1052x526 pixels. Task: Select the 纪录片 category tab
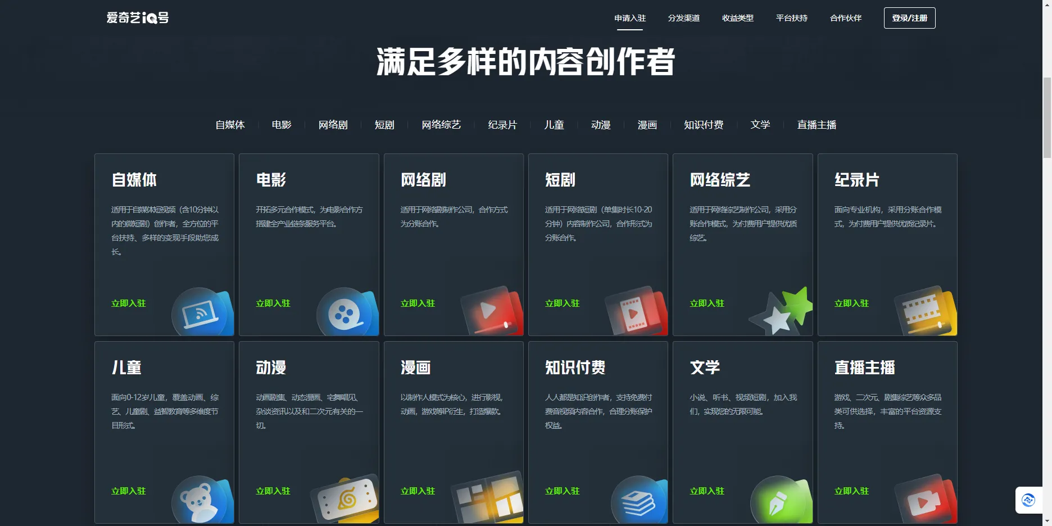(x=502, y=125)
